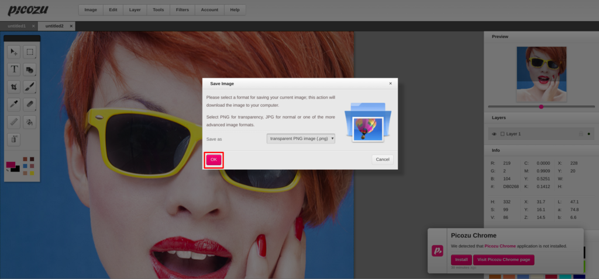Click the swap colors arrow icon
This screenshot has width=599, height=279.
8,170
